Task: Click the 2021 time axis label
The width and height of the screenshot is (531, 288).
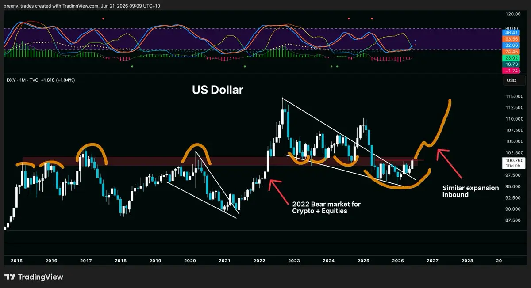Action: pos(225,261)
